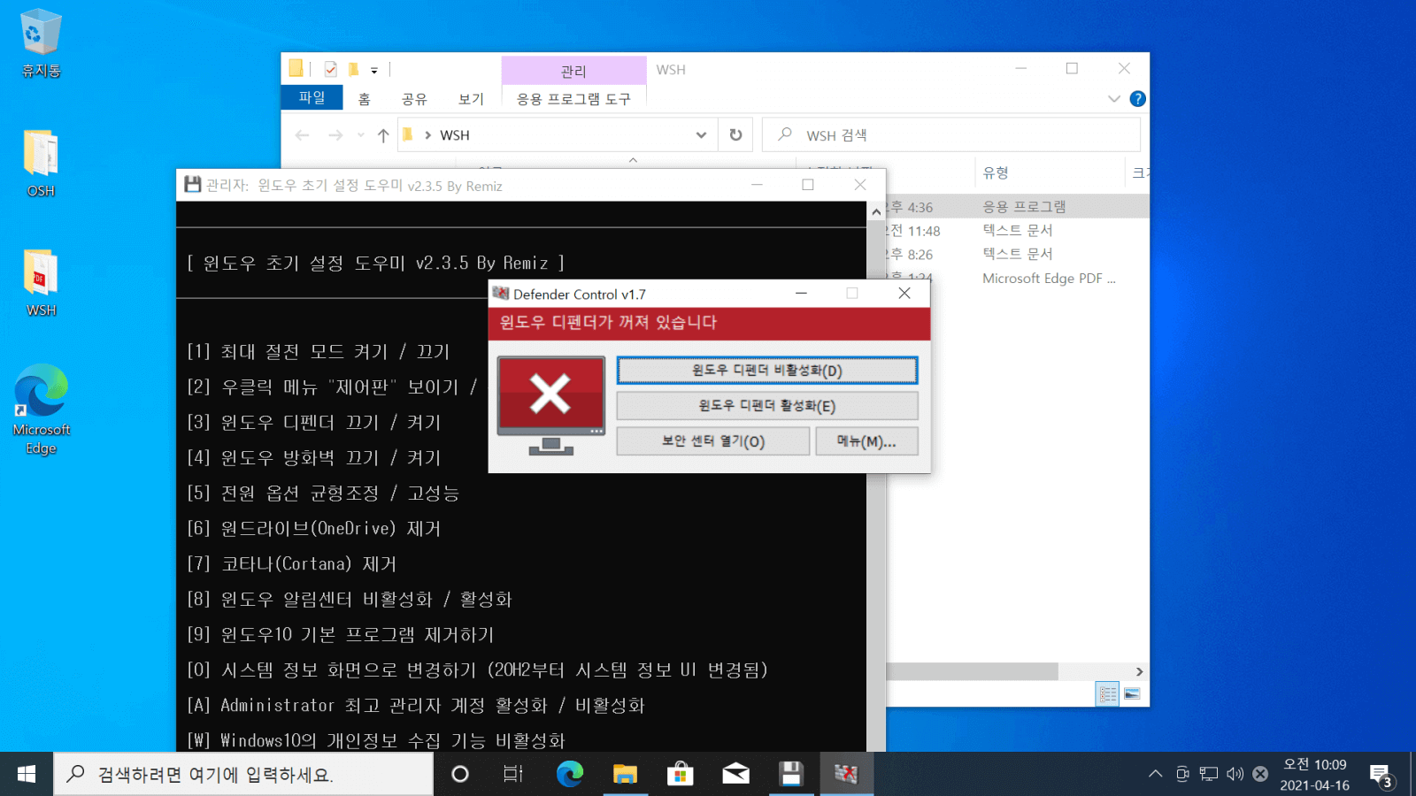Click 보안 센터 열기(O) button
Screen dimensions: 1416x796
tap(713, 441)
